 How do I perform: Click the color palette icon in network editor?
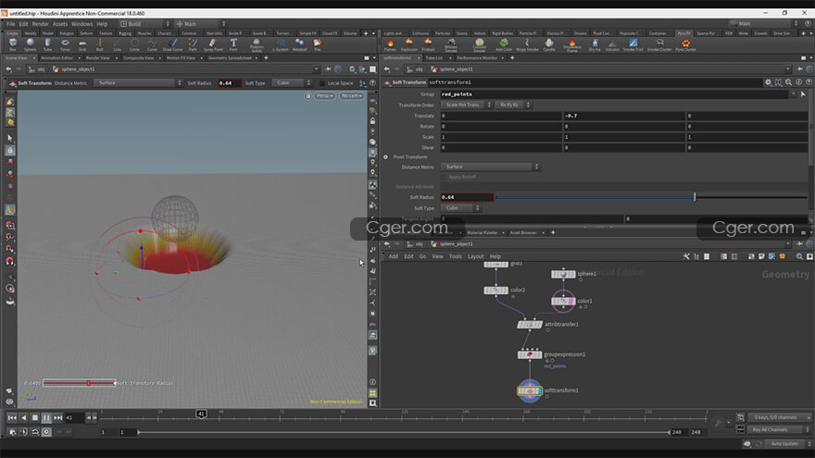pos(723,256)
